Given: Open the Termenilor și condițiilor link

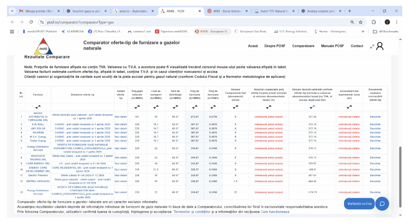Looking at the screenshot, I should [x=192, y=212].
